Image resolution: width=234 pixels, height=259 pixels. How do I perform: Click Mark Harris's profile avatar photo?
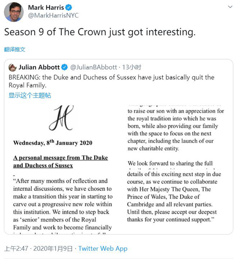(14, 12)
